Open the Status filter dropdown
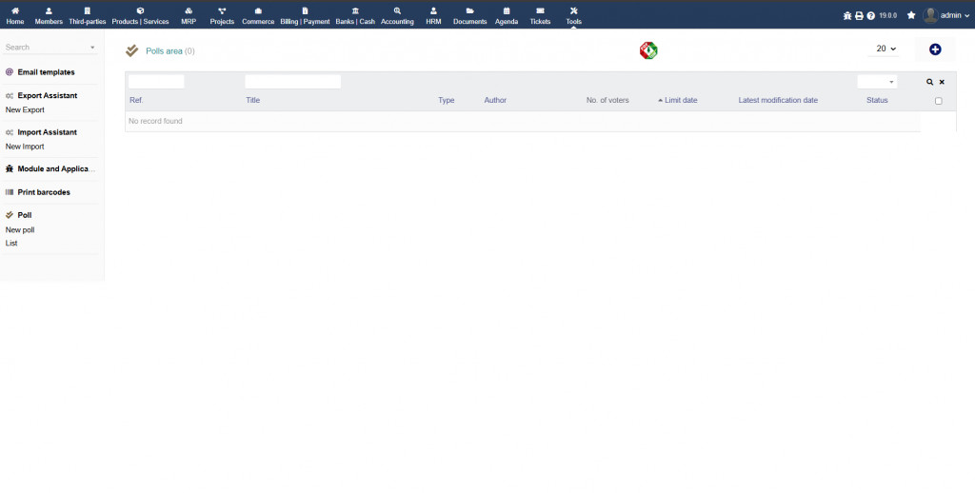The width and height of the screenshot is (975, 493). (x=877, y=82)
